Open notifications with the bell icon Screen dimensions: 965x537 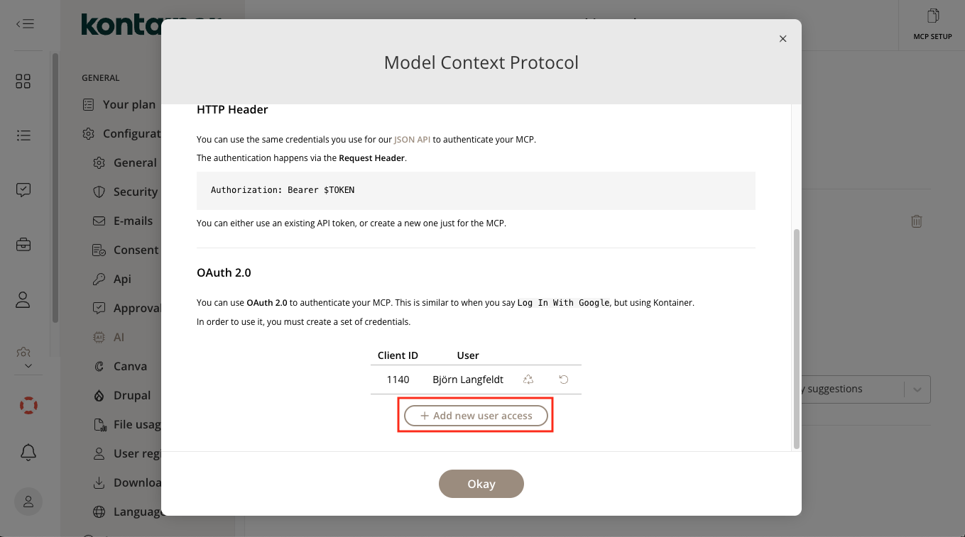pos(28,452)
